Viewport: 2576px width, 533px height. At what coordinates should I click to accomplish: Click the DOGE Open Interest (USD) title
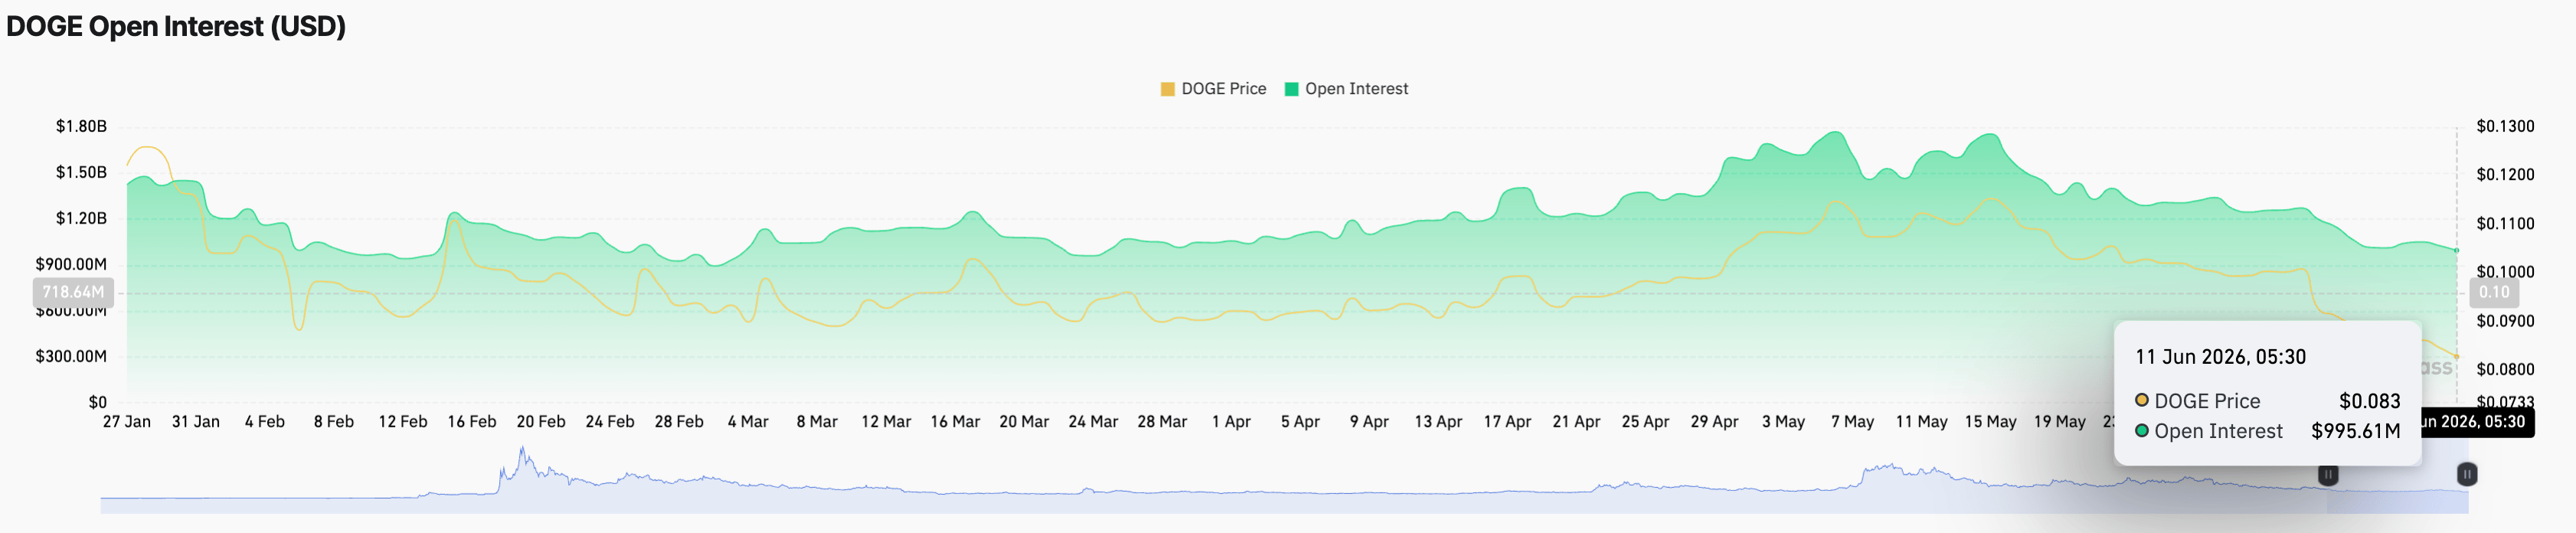pyautogui.click(x=176, y=26)
